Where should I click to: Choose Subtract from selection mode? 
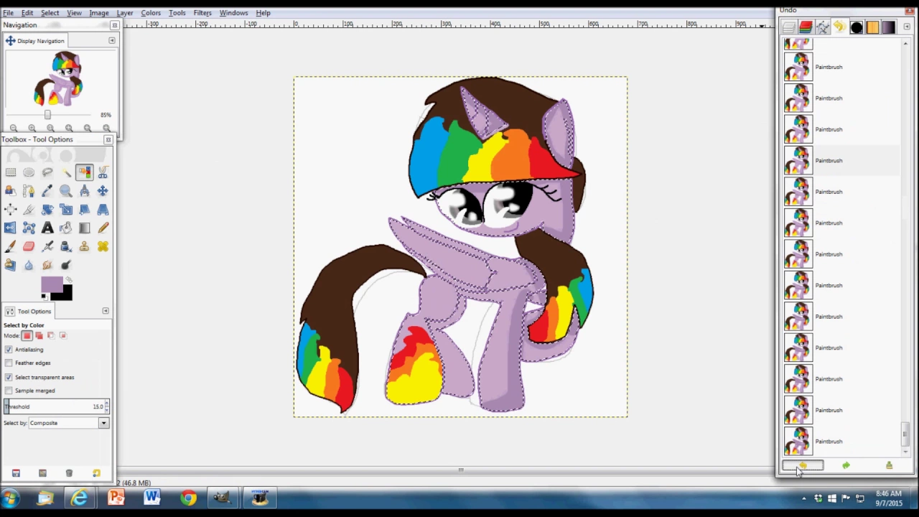click(50, 335)
